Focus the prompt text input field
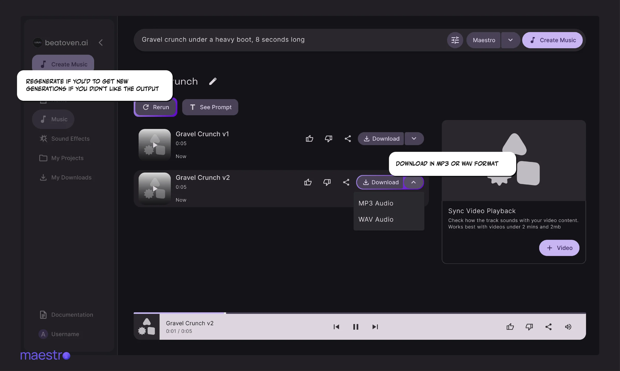 click(289, 40)
